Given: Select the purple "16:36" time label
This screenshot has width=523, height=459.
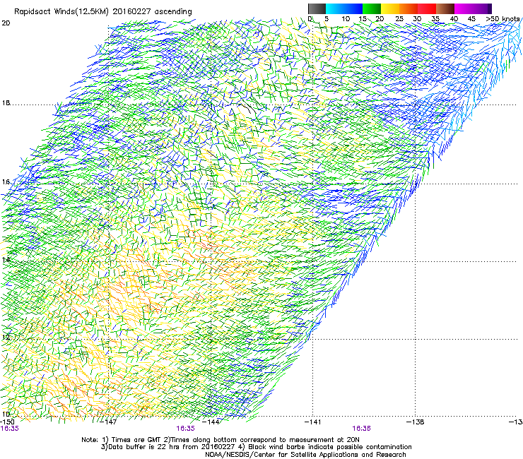Looking at the screenshot, I should 362,429.
